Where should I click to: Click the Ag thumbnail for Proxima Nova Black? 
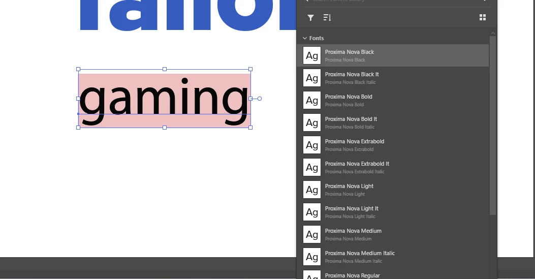pyautogui.click(x=312, y=55)
